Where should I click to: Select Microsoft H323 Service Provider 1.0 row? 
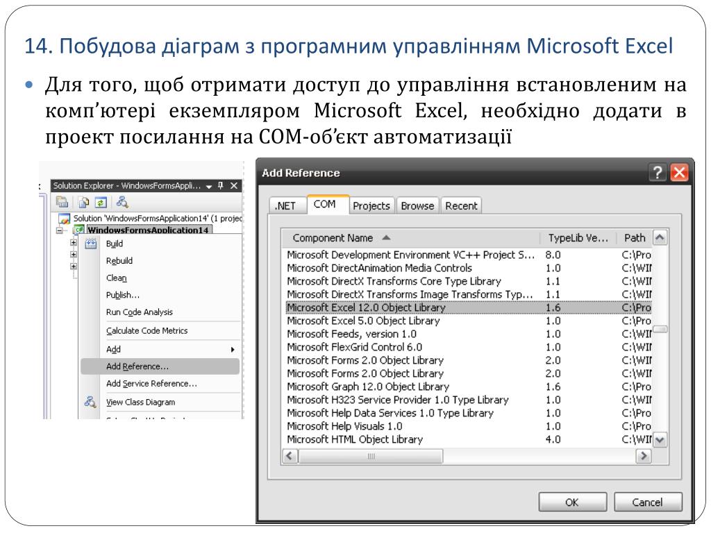(x=469, y=400)
